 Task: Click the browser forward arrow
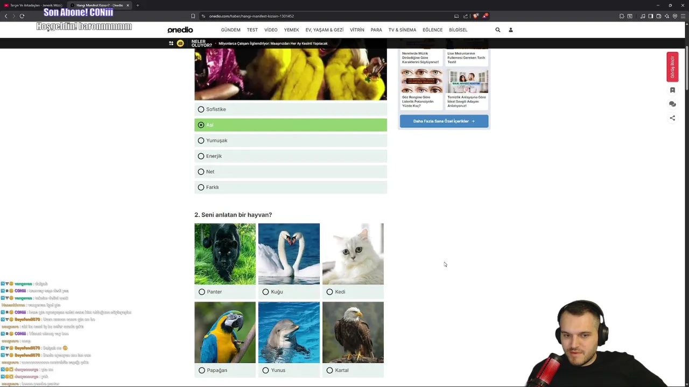pos(14,16)
